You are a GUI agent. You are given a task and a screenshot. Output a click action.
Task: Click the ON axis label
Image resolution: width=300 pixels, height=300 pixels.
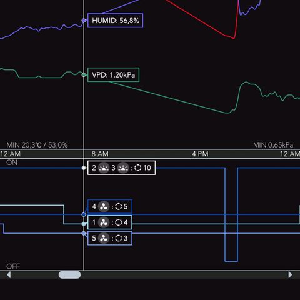pyautogui.click(x=12, y=162)
